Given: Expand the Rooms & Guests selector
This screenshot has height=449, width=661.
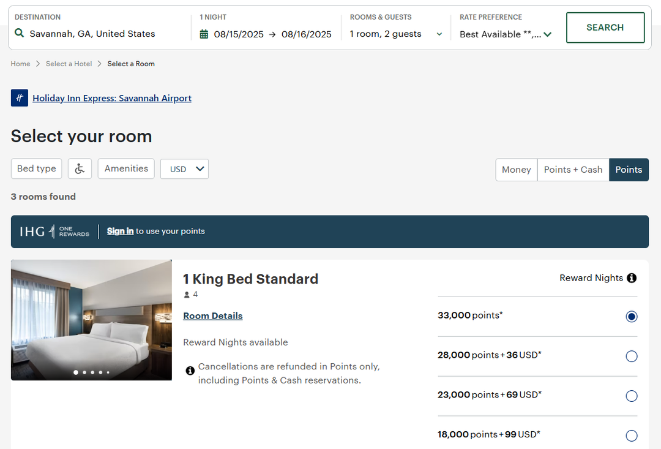Looking at the screenshot, I should [439, 34].
